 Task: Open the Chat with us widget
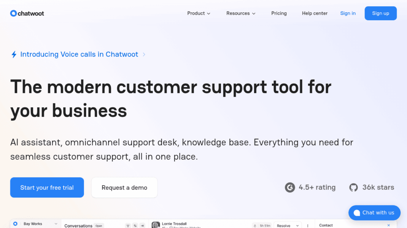click(x=374, y=213)
